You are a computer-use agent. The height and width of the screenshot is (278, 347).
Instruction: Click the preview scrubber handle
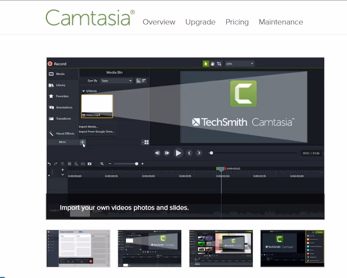211,153
